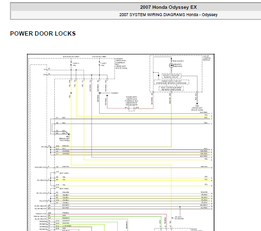The width and height of the screenshot is (261, 231).
Task: Click the 'Control Module' label at top right
Action: coord(207,58)
